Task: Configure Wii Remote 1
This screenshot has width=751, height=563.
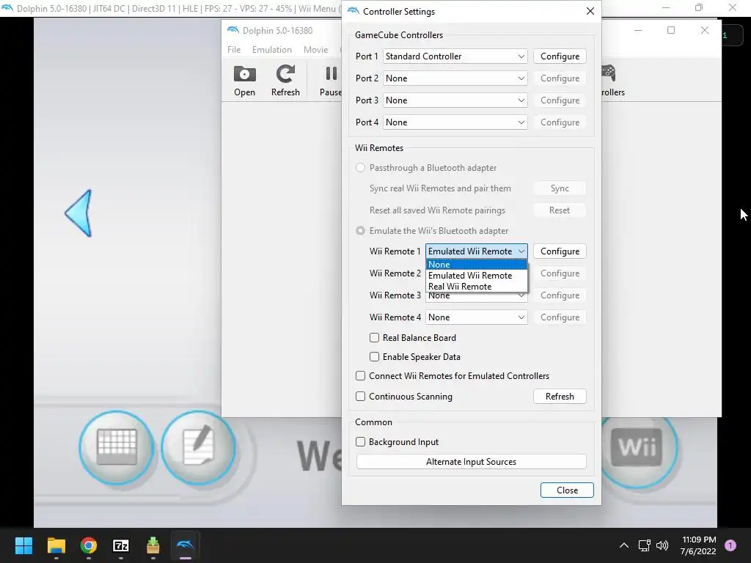Action: [x=560, y=251]
